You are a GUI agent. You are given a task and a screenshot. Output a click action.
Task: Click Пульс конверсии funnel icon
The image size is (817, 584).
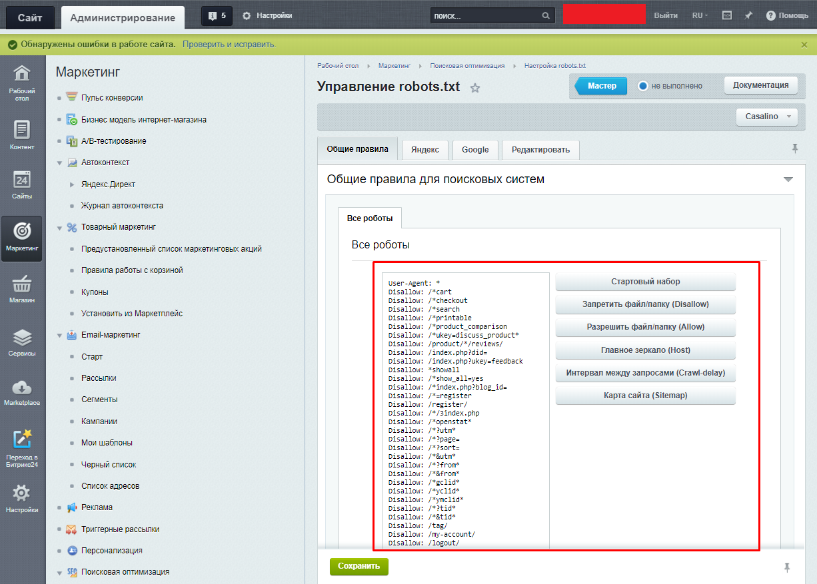[x=71, y=98]
